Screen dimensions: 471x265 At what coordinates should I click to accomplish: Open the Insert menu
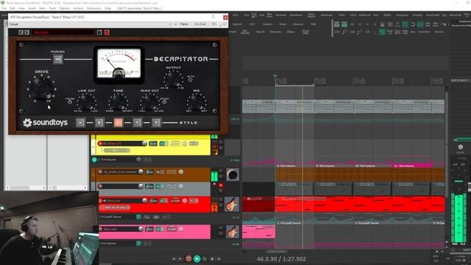[32, 8]
